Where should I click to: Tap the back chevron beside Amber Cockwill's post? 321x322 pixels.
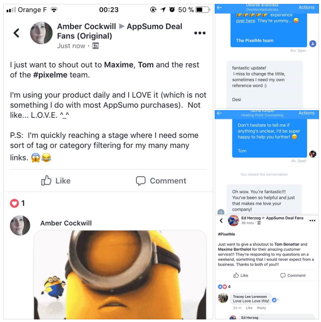pos(17,33)
